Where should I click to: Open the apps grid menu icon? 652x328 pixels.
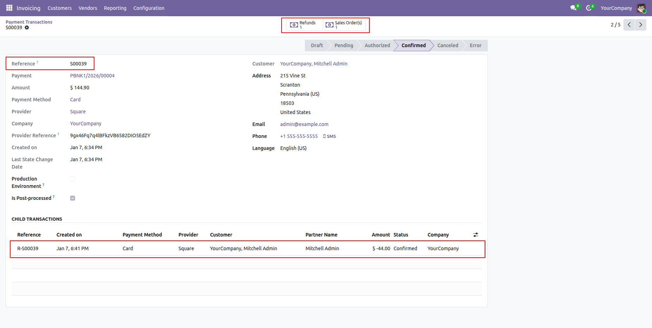[x=9, y=8]
